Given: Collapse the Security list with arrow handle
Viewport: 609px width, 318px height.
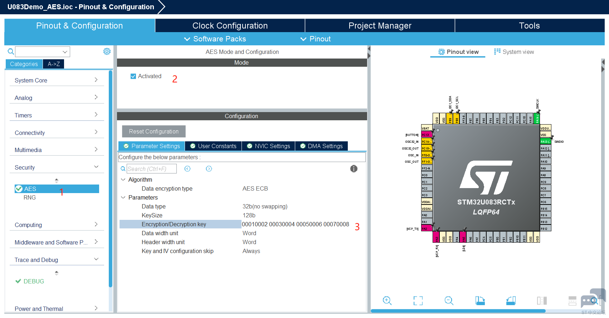Looking at the screenshot, I should click(57, 181).
